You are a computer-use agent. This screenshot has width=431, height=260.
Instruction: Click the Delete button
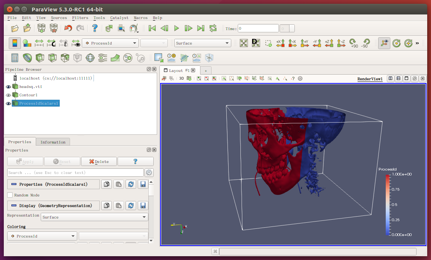99,161
